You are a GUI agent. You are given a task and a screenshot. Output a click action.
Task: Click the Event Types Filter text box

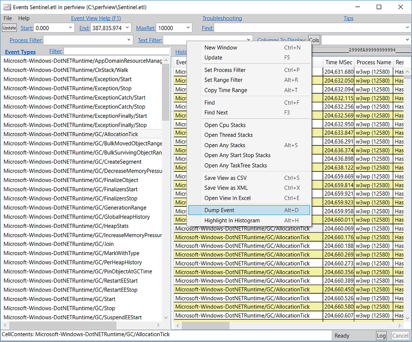pos(117,51)
